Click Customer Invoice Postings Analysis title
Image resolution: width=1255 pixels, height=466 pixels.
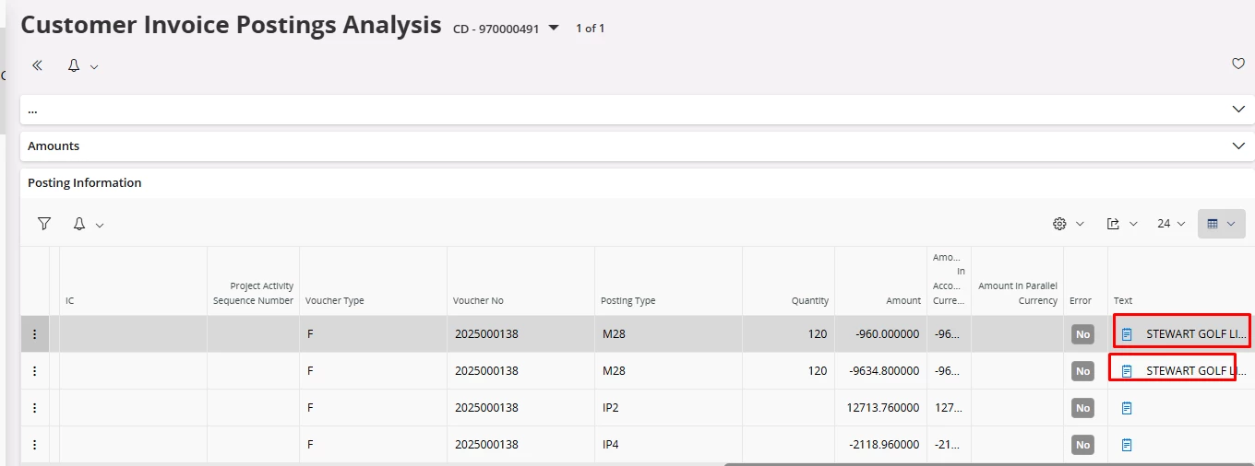(231, 25)
